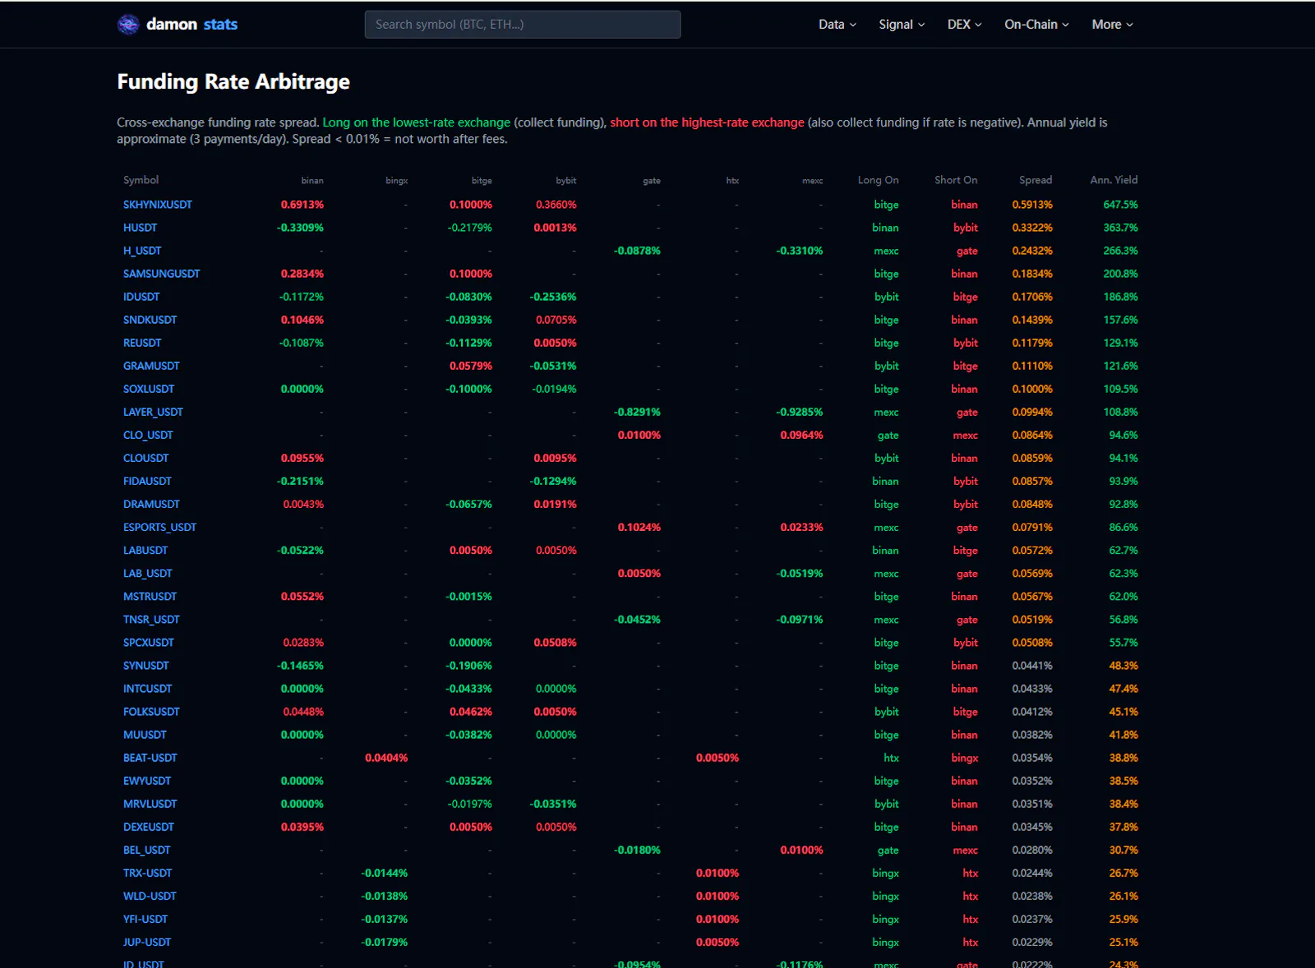Click the Funding Rate Arbitrage heading
This screenshot has width=1315, height=968.
click(233, 81)
